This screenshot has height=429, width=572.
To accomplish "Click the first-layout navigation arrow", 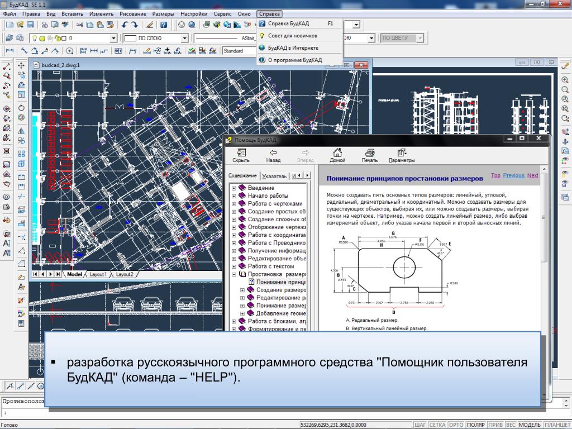I will click(35, 274).
